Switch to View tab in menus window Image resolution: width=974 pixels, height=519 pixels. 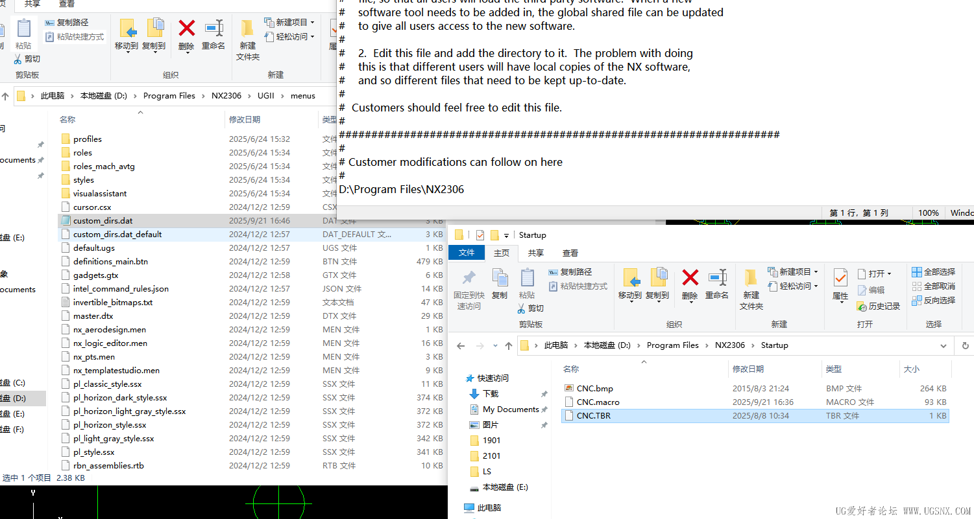point(67,4)
